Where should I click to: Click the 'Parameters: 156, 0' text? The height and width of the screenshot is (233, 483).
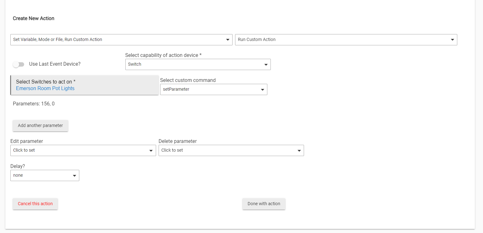pos(34,104)
